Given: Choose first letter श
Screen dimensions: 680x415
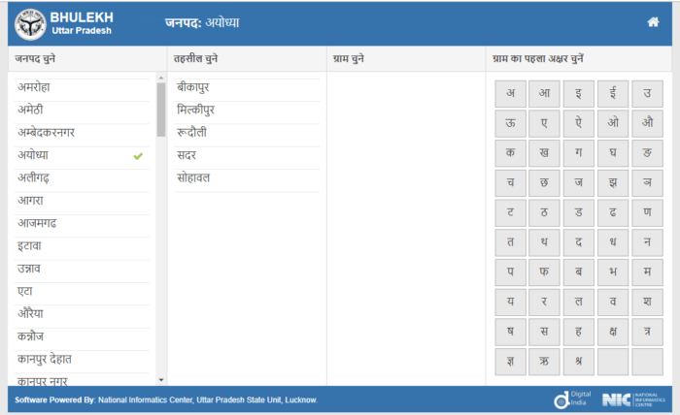Looking at the screenshot, I should point(647,303).
